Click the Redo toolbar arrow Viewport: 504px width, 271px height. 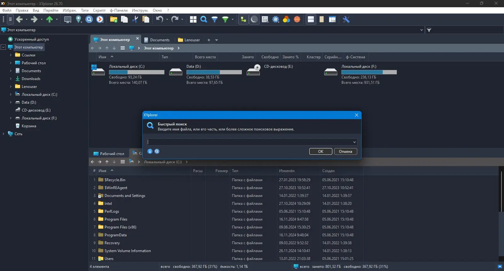[175, 20]
